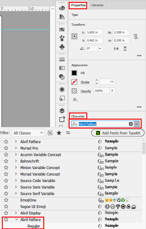This screenshot has width=146, height=229.
Task: Switch to the Libraries tab
Action: tap(97, 5)
